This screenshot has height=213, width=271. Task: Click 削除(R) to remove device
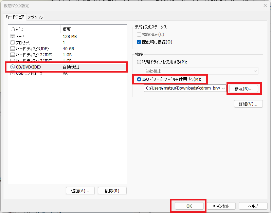[x=112, y=191]
